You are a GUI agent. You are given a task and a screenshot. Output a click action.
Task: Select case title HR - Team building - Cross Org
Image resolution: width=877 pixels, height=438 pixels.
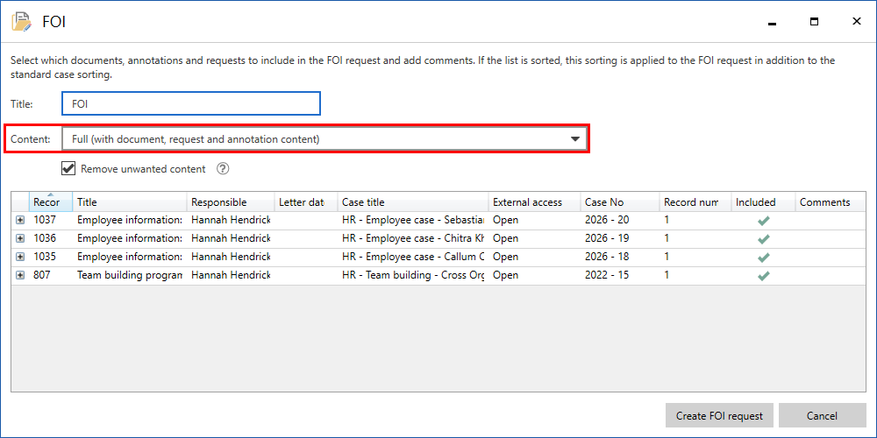point(413,275)
